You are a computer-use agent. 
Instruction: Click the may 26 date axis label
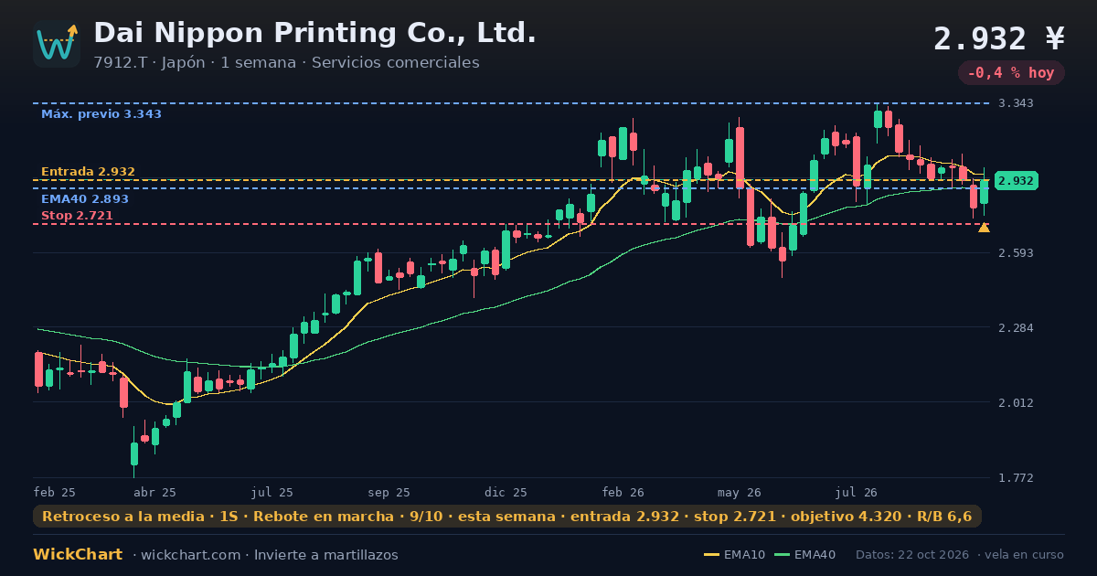coord(740,492)
